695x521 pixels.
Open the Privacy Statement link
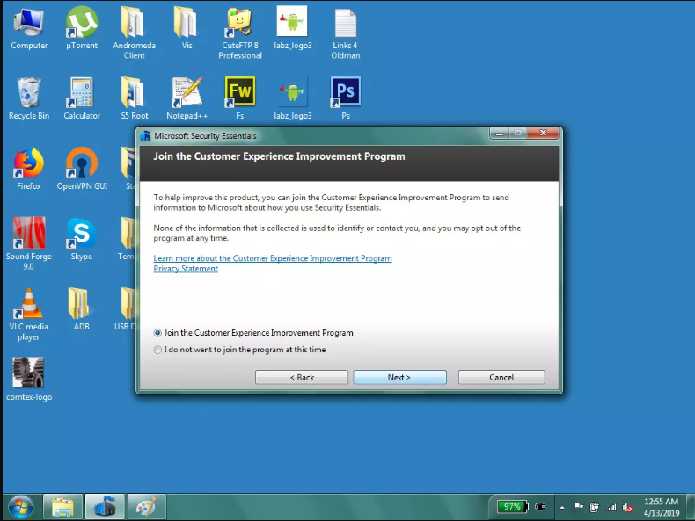pos(186,269)
